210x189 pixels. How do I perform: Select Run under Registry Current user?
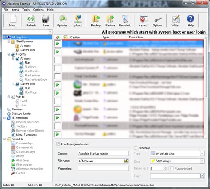[x=27, y=88]
